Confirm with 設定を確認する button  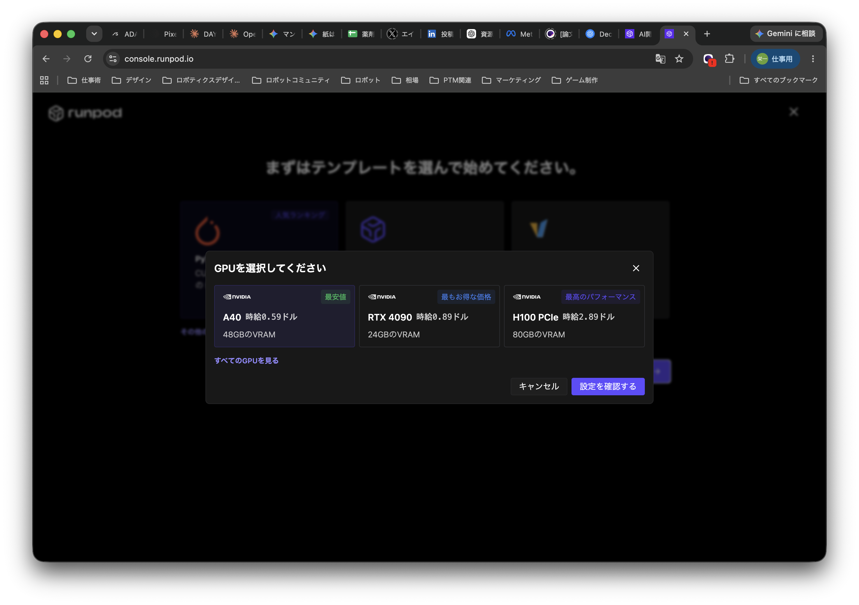click(608, 386)
